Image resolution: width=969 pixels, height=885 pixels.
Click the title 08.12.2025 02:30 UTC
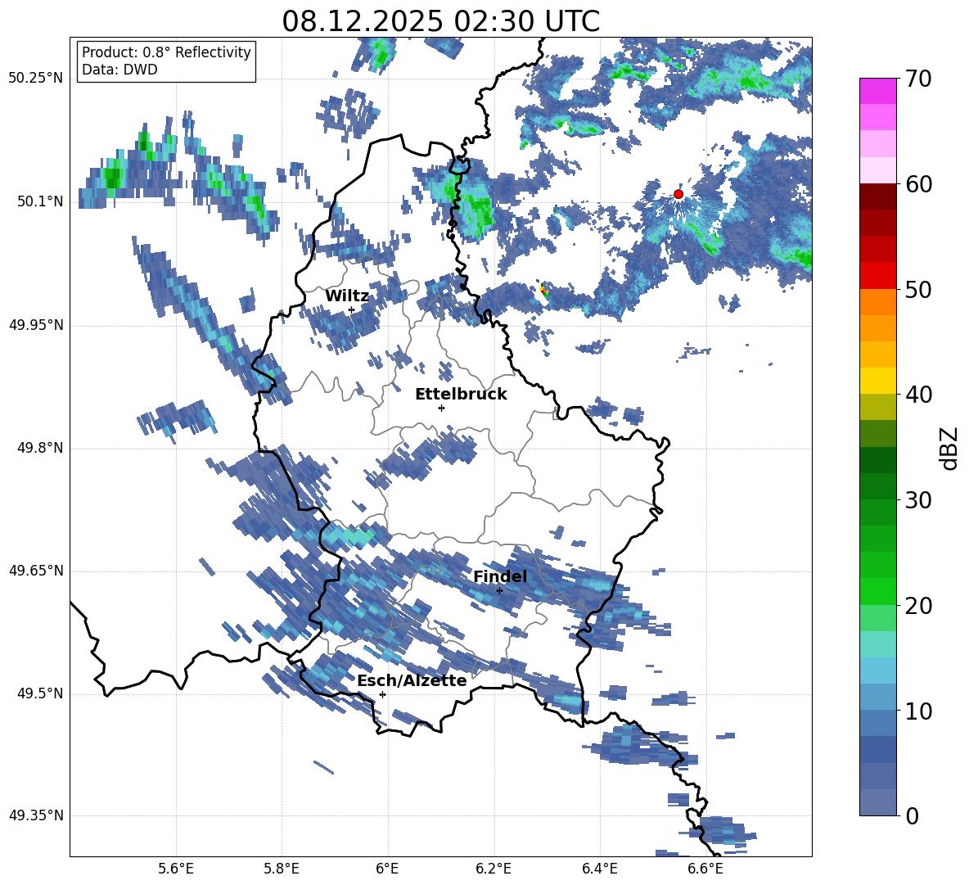pyautogui.click(x=441, y=21)
